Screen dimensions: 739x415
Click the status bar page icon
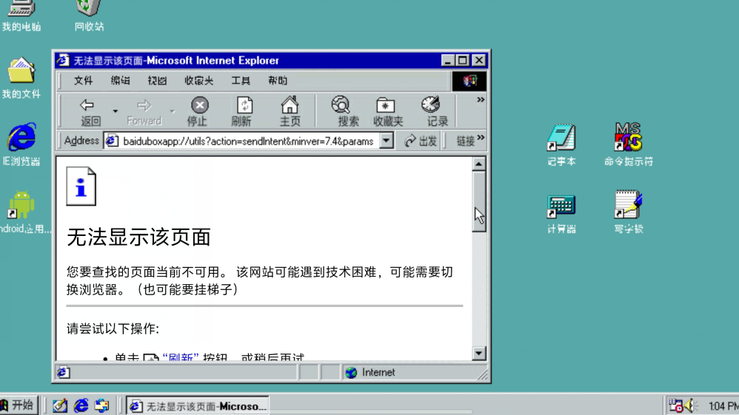(x=64, y=373)
